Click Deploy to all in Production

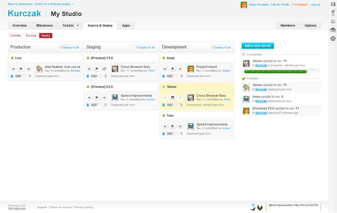pyautogui.click(x=70, y=48)
